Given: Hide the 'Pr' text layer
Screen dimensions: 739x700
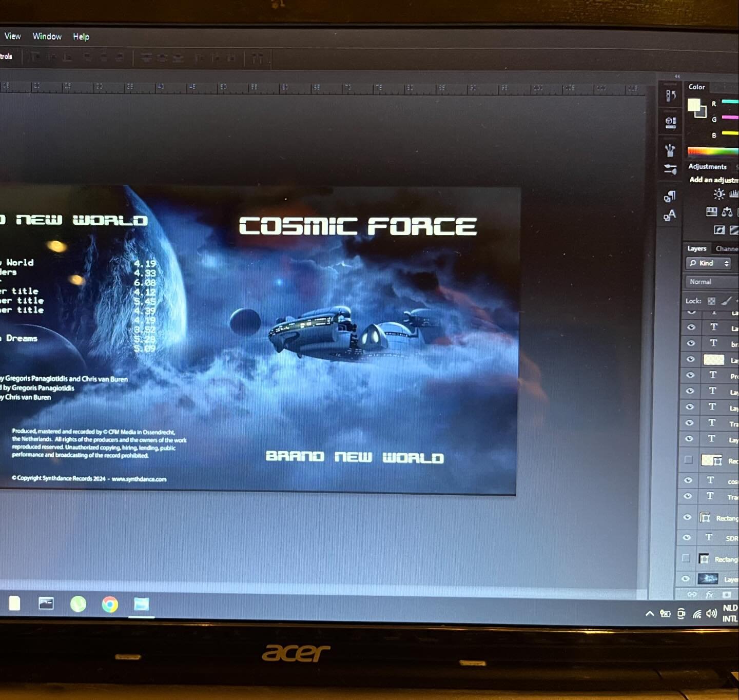Looking at the screenshot, I should click(x=691, y=375).
